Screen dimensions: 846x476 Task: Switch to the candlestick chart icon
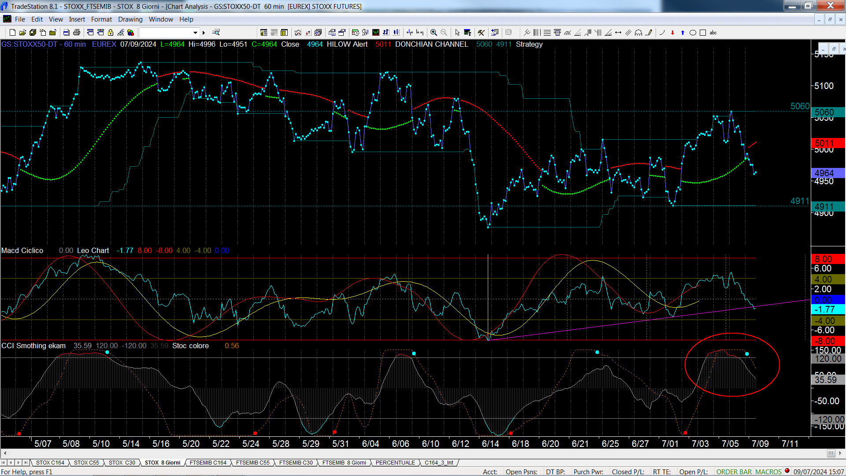(396, 33)
